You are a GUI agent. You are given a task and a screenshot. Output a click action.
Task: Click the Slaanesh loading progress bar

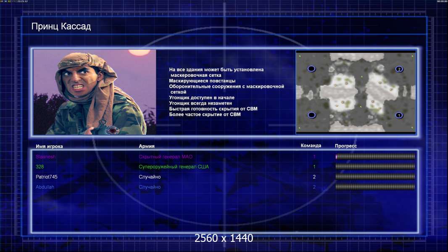[x=375, y=156]
